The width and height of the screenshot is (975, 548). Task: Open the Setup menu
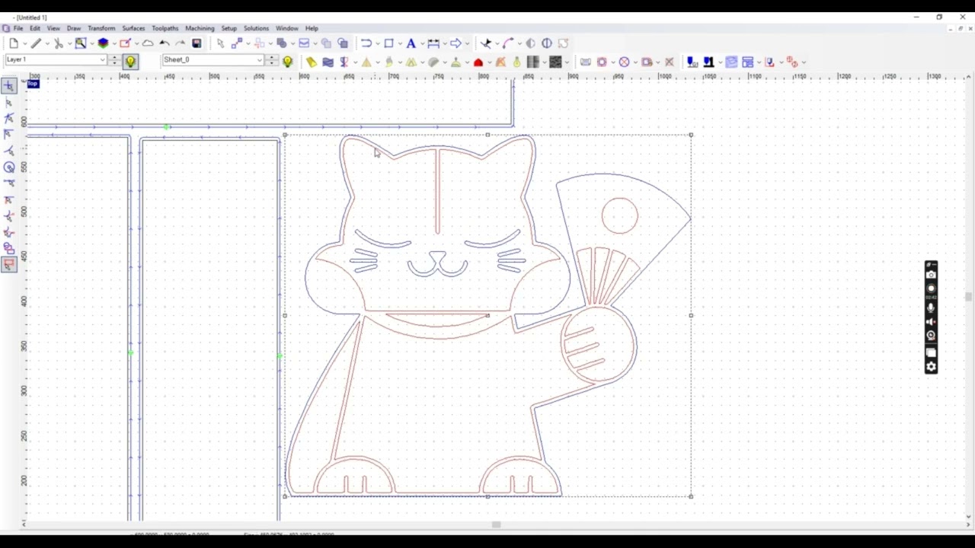[229, 28]
